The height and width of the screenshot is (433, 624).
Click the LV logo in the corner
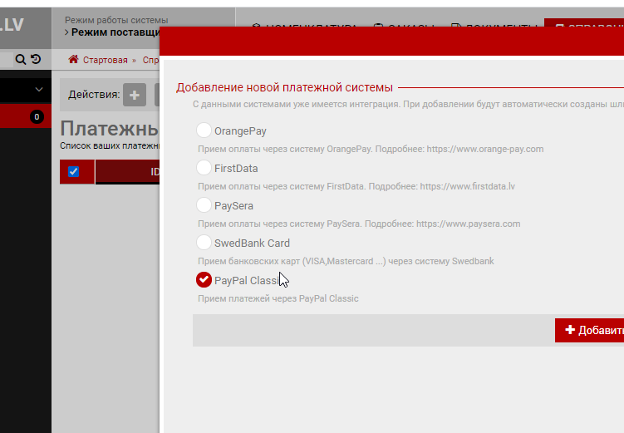coord(12,24)
